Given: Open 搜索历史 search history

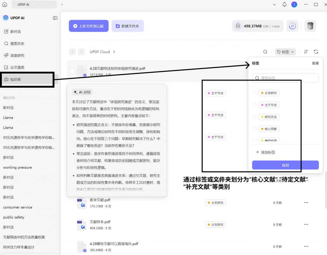Looking at the screenshot, I should [14, 43].
